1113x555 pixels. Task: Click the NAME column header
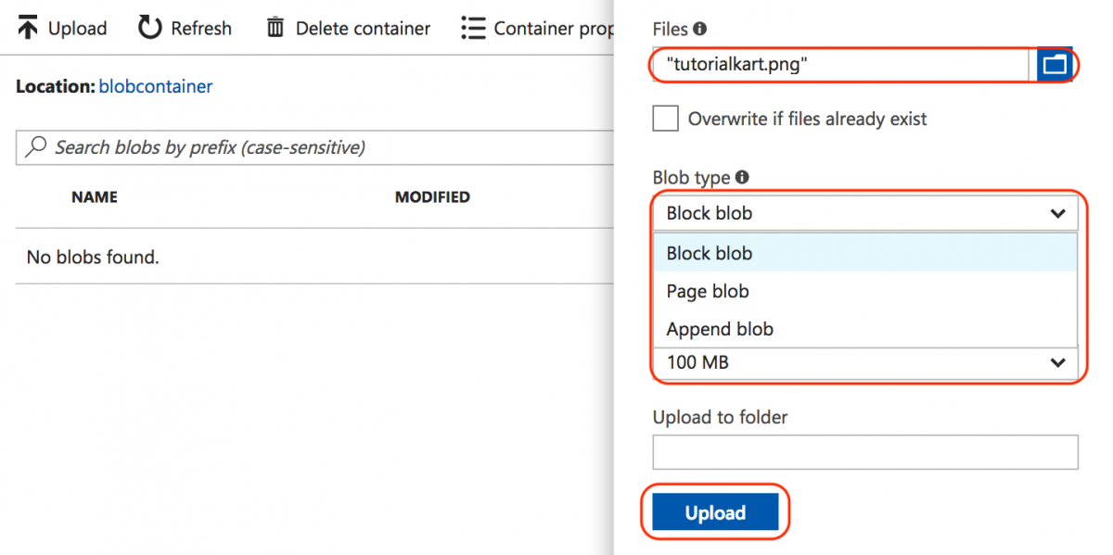(94, 196)
